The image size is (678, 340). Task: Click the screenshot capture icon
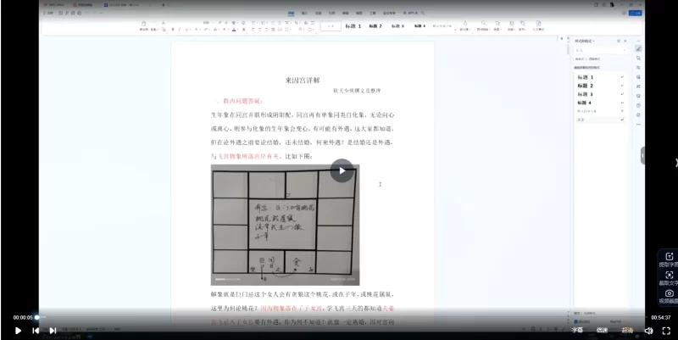669,276
